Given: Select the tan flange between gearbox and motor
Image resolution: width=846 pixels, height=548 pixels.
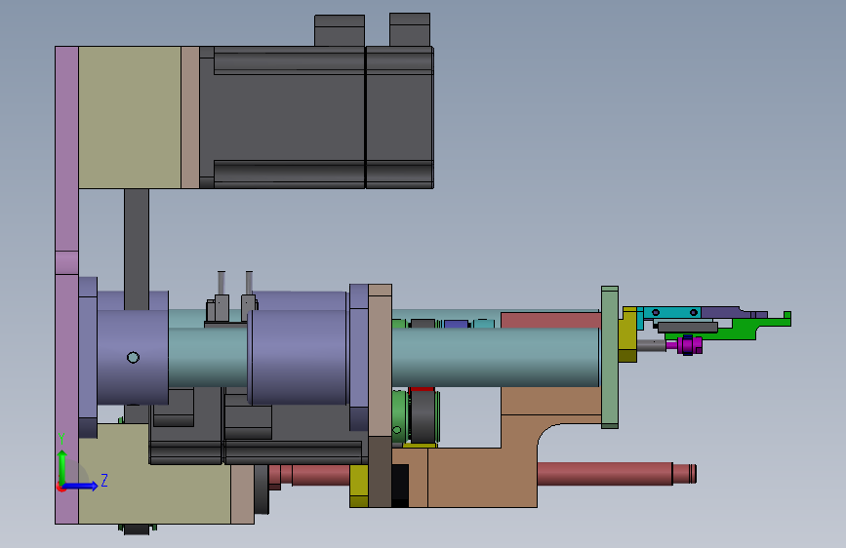Looking at the screenshot, I should (x=190, y=117).
